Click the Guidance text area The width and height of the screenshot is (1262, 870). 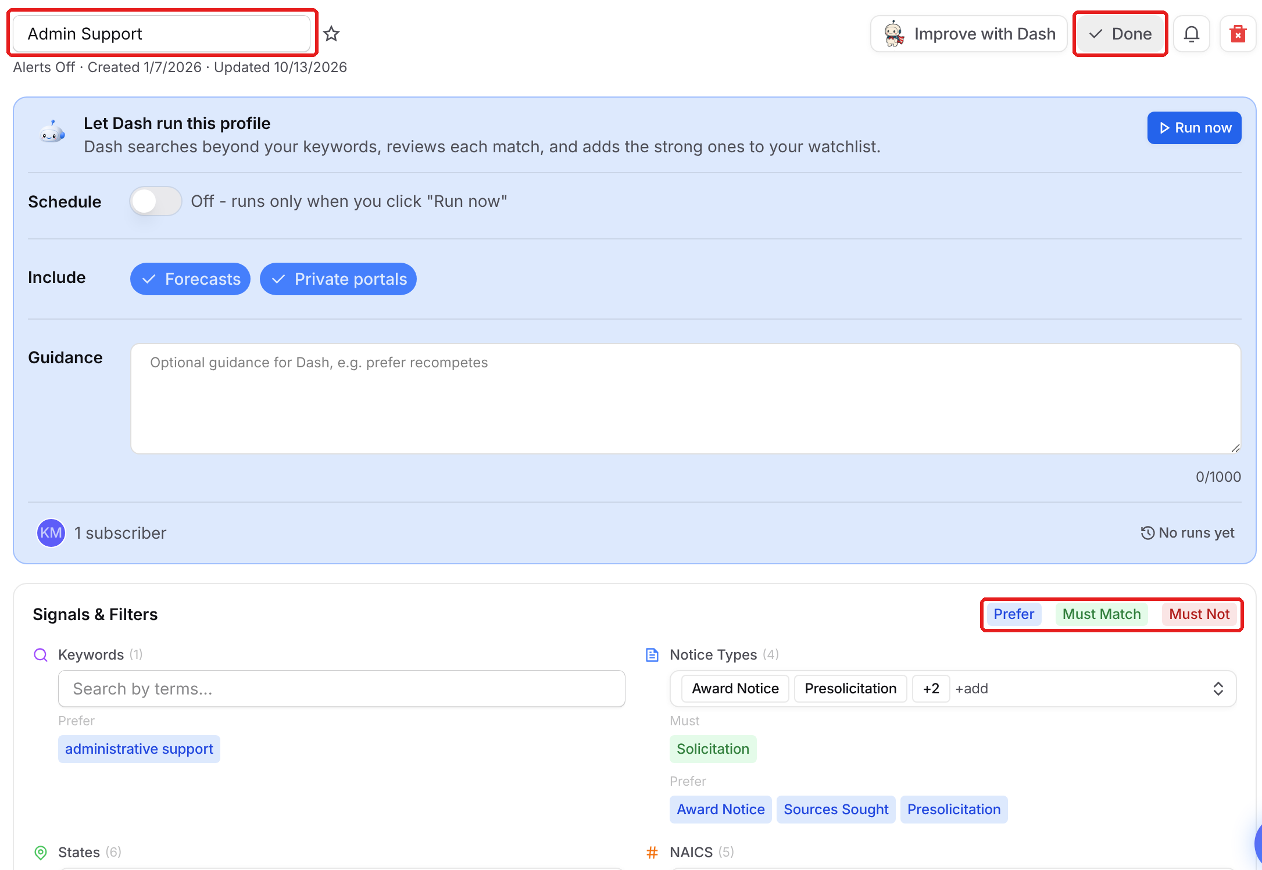coord(686,399)
